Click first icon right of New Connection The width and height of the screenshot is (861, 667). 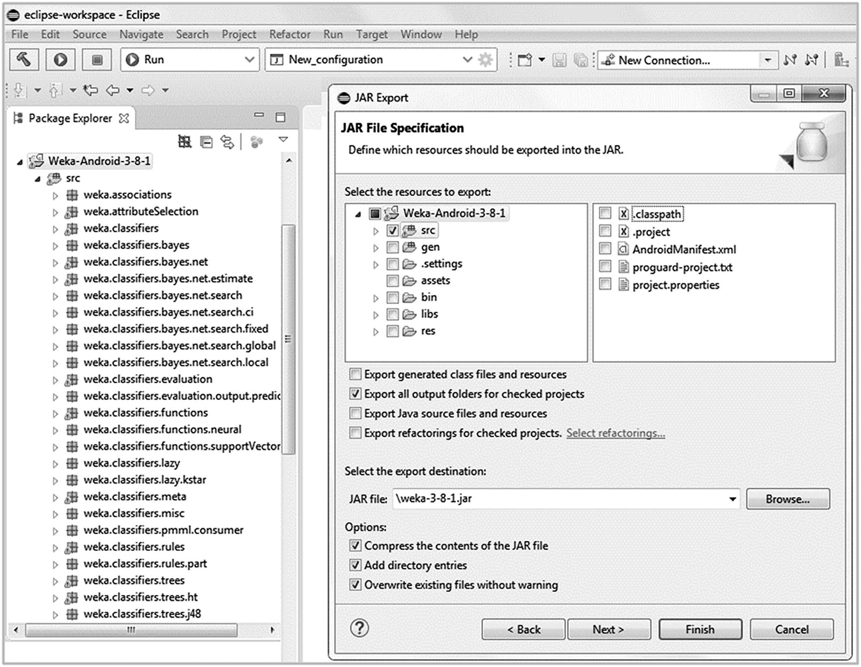pos(790,60)
